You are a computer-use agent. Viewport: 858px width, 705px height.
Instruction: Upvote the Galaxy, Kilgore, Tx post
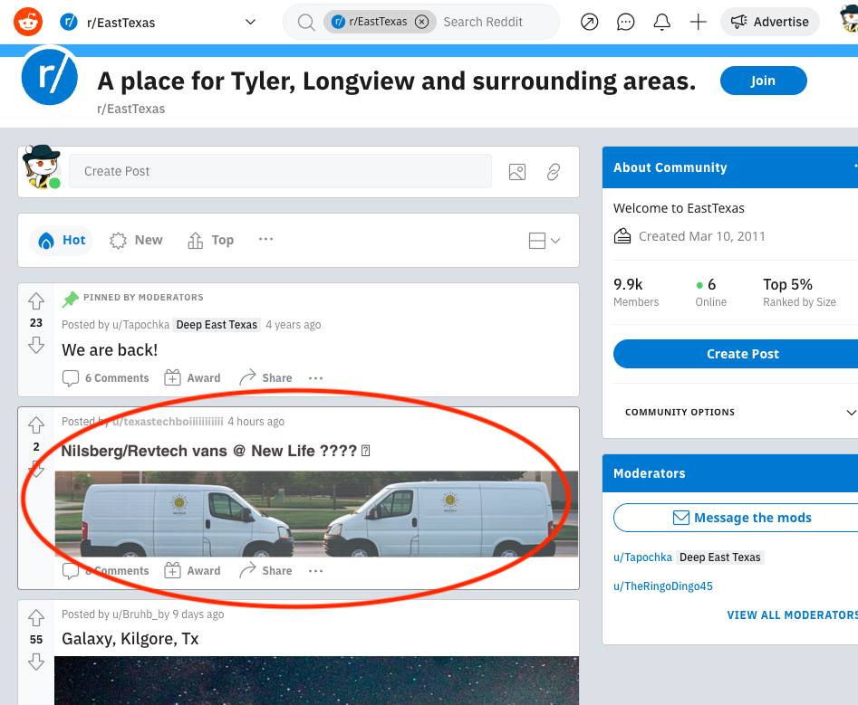[x=36, y=618]
